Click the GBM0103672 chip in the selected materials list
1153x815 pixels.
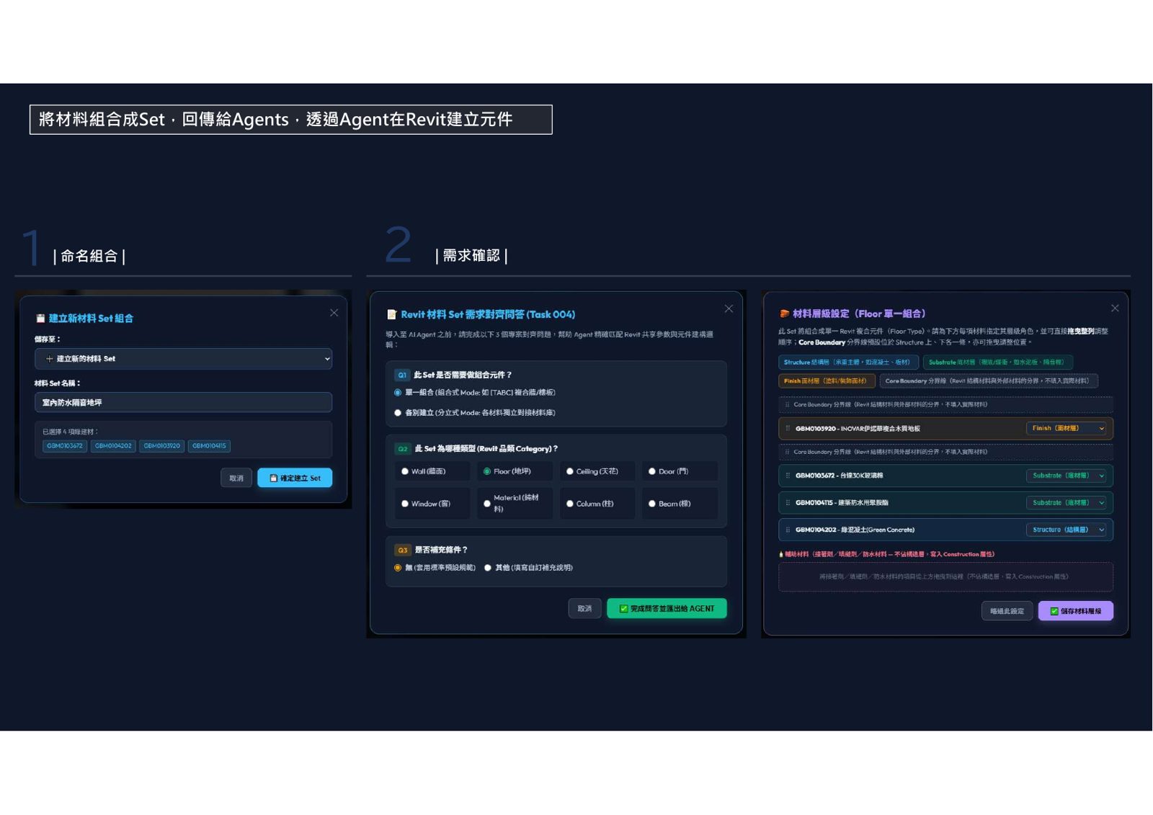64,446
